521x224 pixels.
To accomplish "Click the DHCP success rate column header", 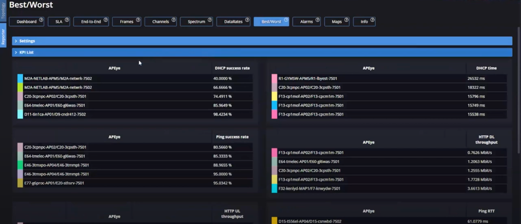I will tap(232, 68).
